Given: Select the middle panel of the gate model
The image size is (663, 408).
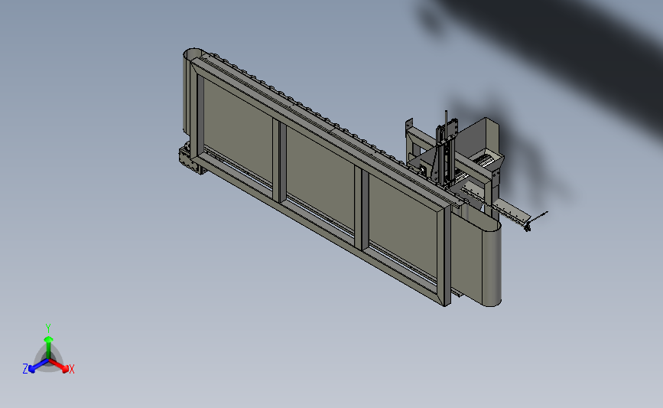Looking at the screenshot, I should click(321, 179).
